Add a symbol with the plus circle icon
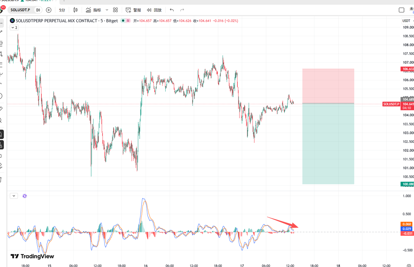This screenshot has width=414, height=267. (49, 10)
